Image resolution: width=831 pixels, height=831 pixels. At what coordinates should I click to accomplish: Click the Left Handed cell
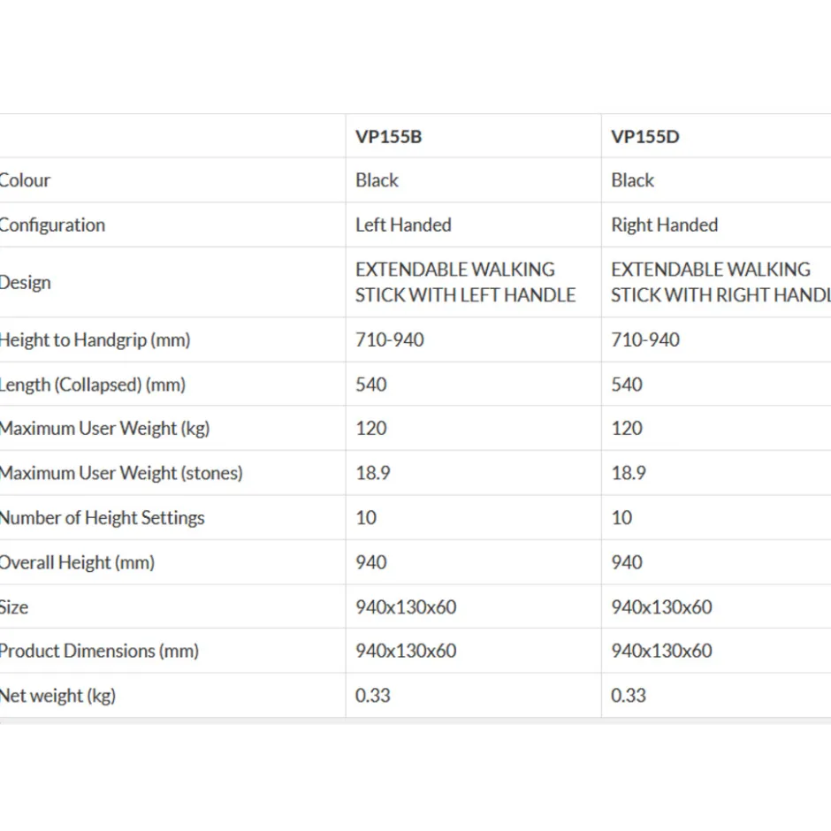point(403,225)
